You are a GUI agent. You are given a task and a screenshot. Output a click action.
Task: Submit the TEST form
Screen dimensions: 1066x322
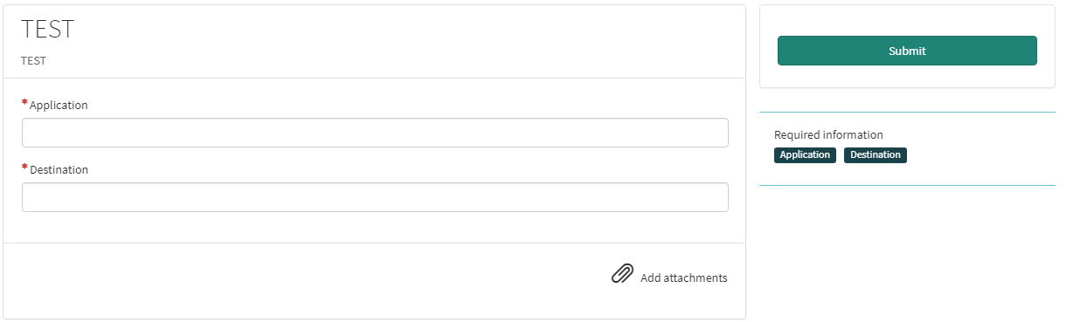coord(907,51)
